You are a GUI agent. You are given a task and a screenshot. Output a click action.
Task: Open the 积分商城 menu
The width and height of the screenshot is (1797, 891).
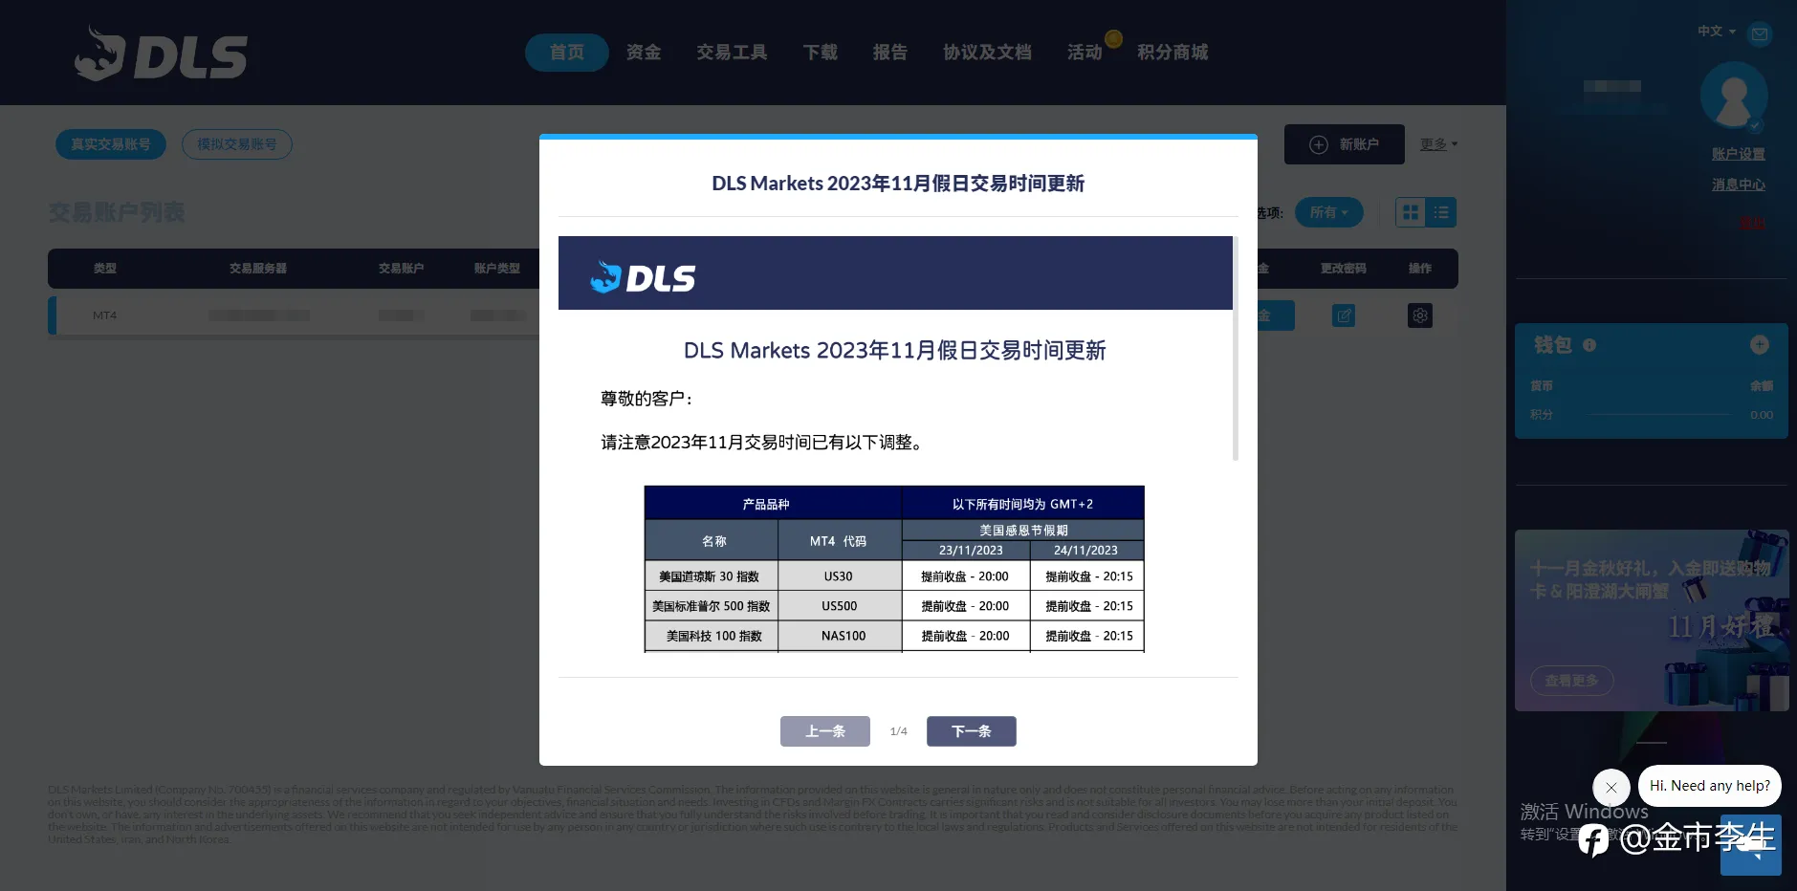click(1172, 53)
